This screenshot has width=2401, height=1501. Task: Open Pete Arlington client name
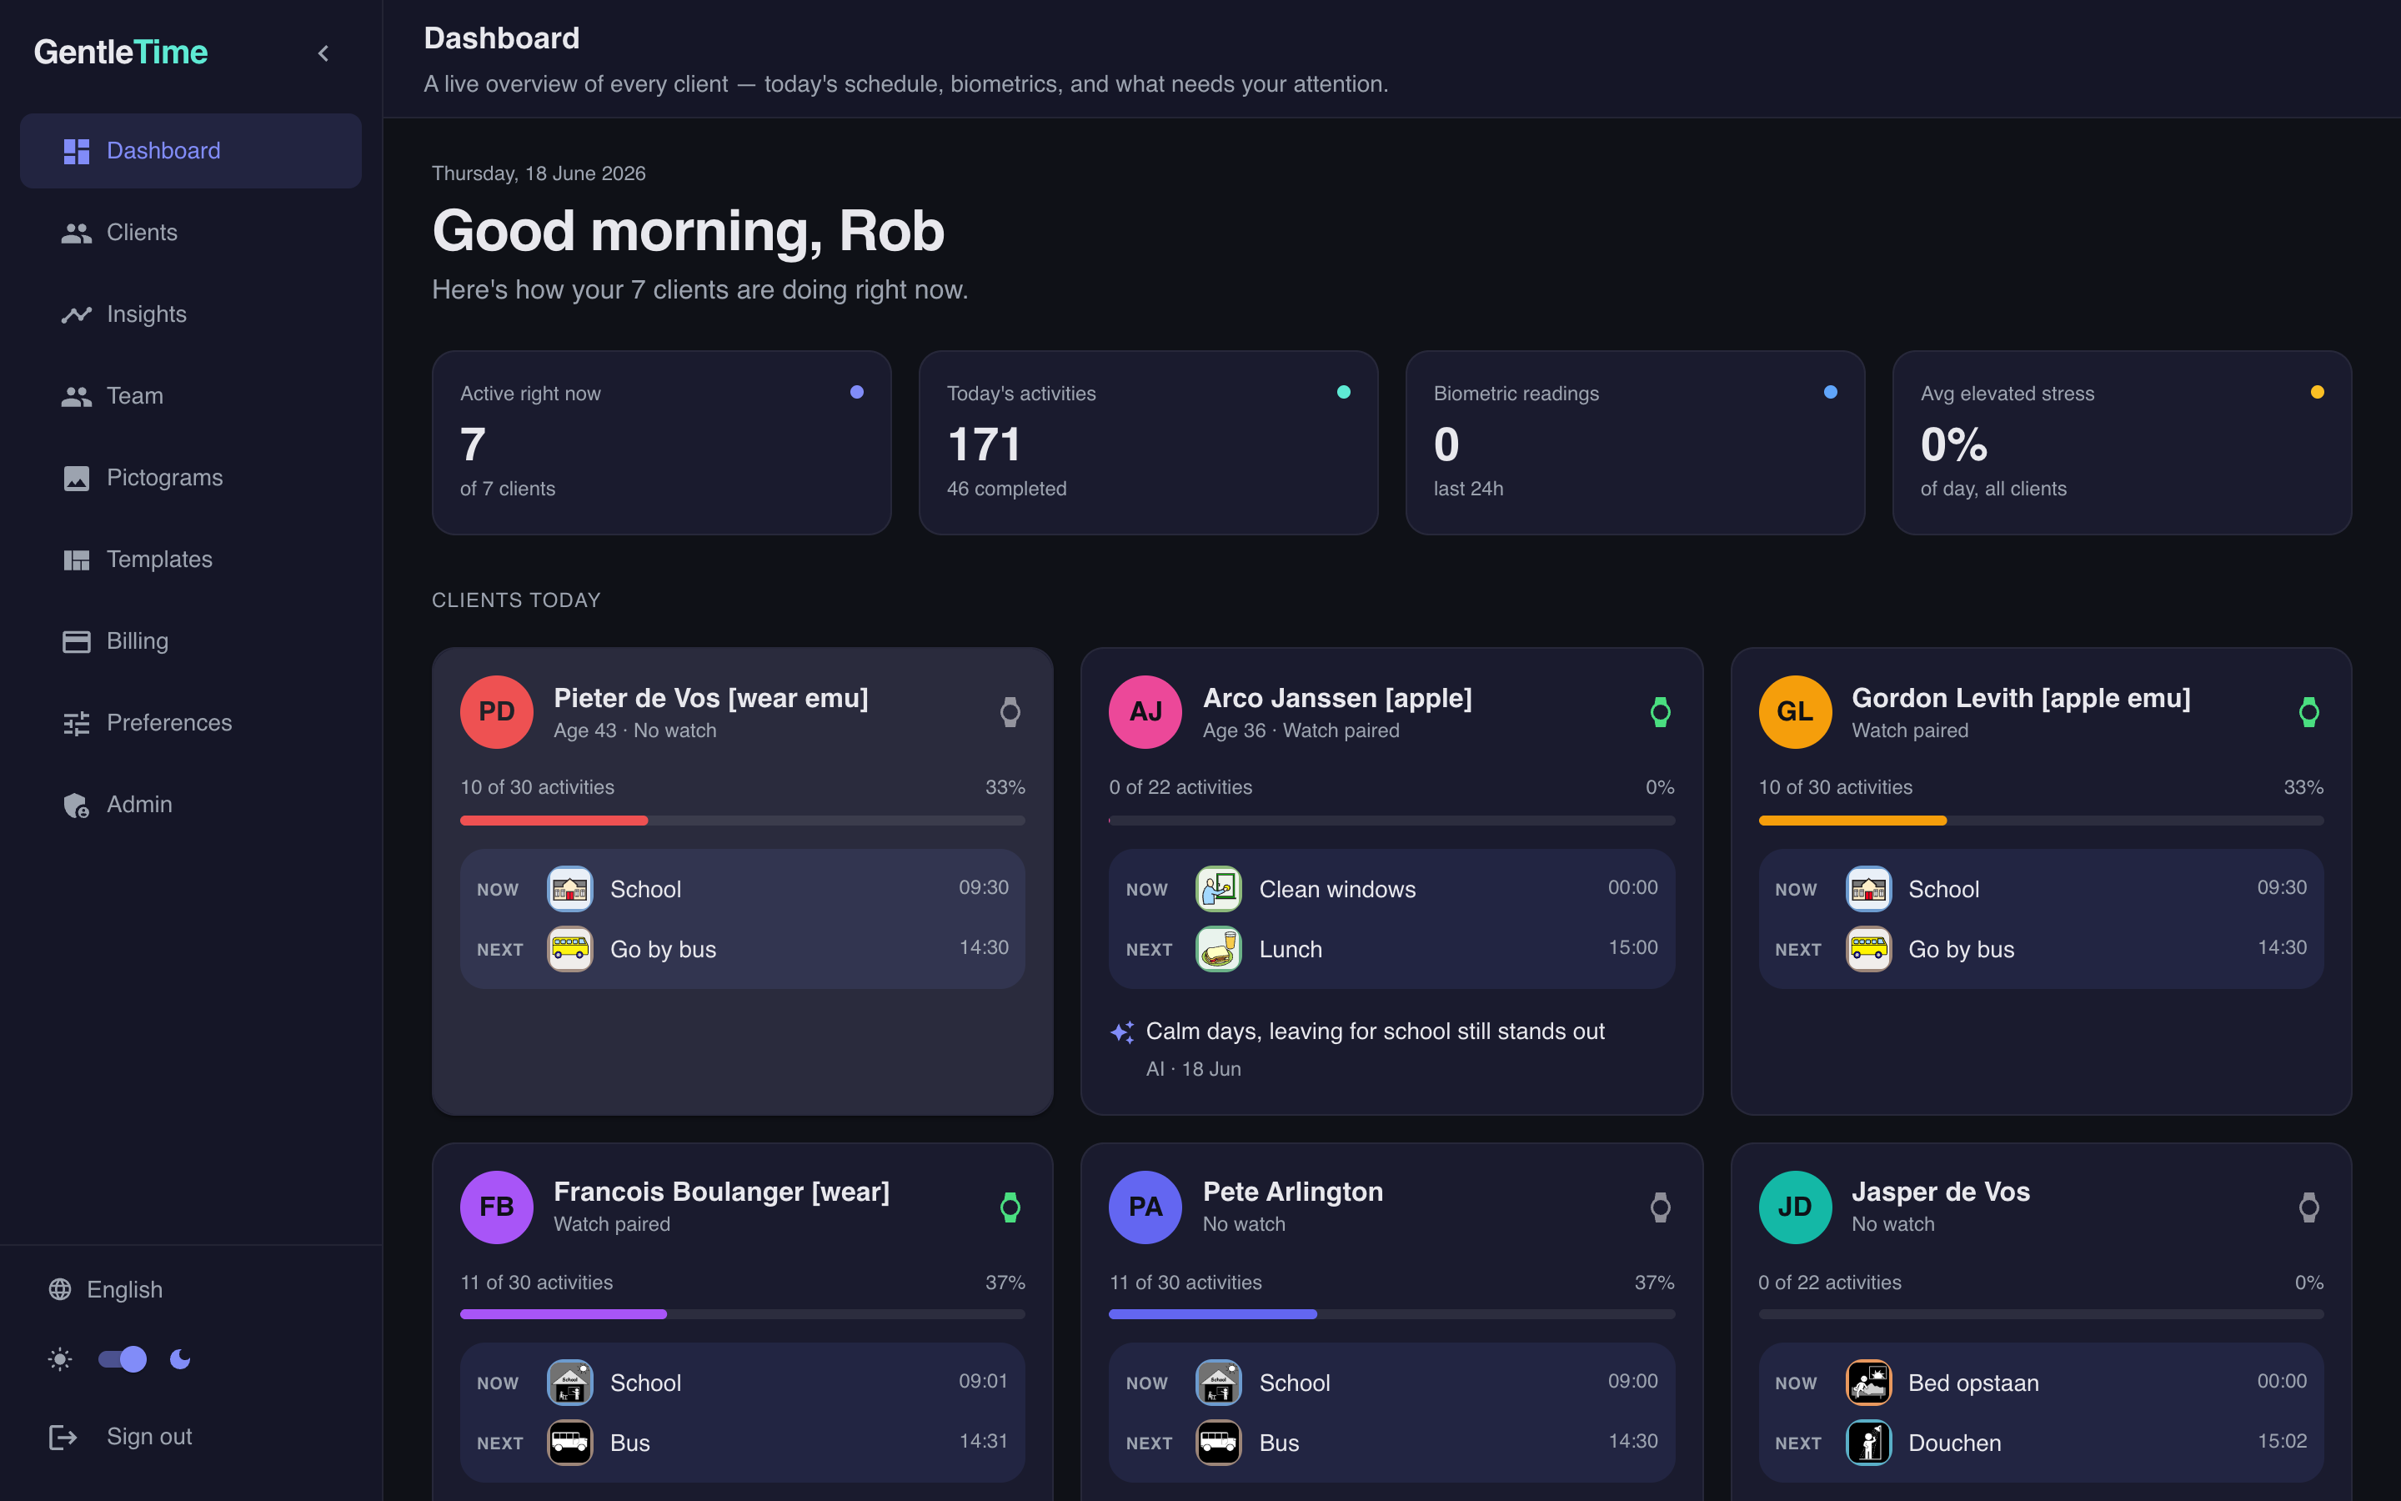(x=1293, y=1192)
